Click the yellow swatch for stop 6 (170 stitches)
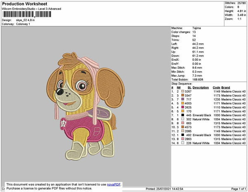 [x=183, y=111]
